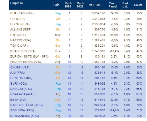Select the QUALITAS (MEX) company cell
Viewport: 147px width, 121px height.
point(22,13)
